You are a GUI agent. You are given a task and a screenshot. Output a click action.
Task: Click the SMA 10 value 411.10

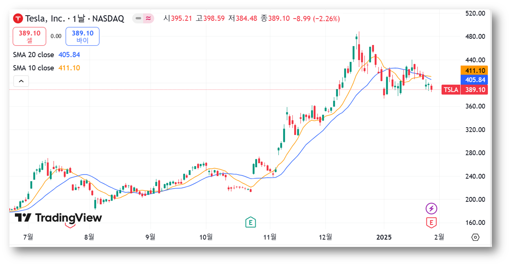point(69,68)
